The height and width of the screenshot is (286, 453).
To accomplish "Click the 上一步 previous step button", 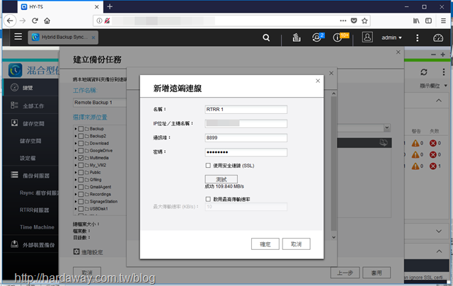I will [x=345, y=273].
